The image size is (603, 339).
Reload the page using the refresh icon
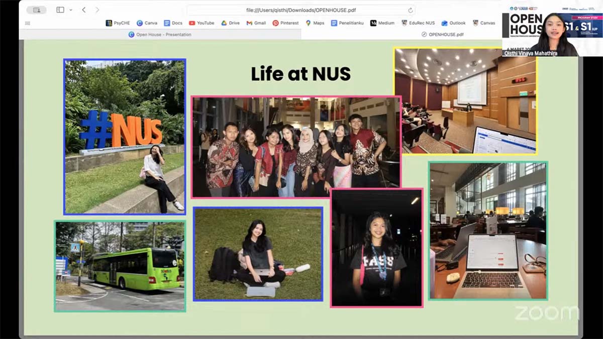point(411,10)
